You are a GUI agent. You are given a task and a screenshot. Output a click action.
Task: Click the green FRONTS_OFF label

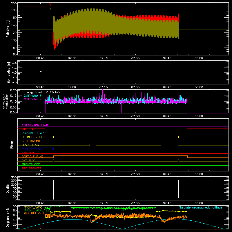[x=31, y=164]
